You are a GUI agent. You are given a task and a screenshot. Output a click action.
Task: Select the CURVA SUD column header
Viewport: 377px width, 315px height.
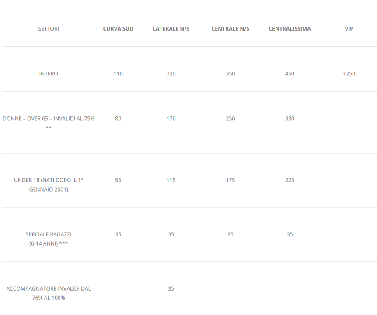pyautogui.click(x=118, y=28)
